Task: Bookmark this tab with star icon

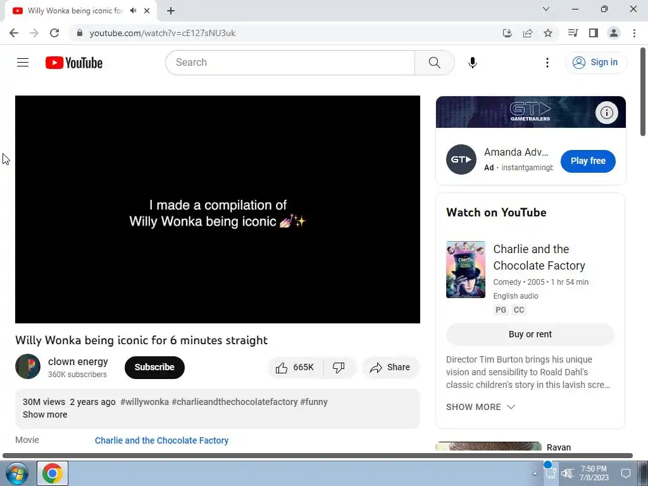Action: [x=548, y=33]
